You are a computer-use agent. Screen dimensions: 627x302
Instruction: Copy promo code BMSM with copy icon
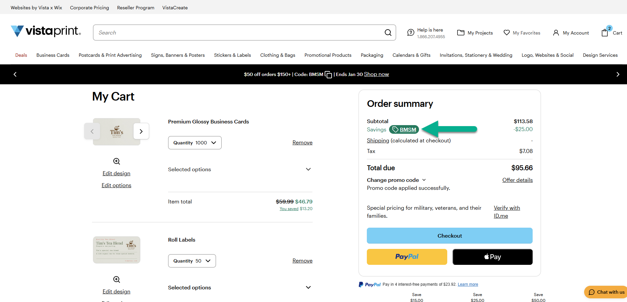328,75
